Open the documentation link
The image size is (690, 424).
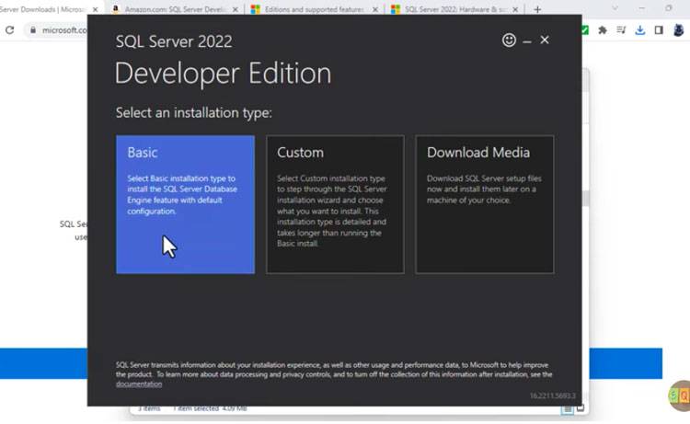pyautogui.click(x=139, y=384)
